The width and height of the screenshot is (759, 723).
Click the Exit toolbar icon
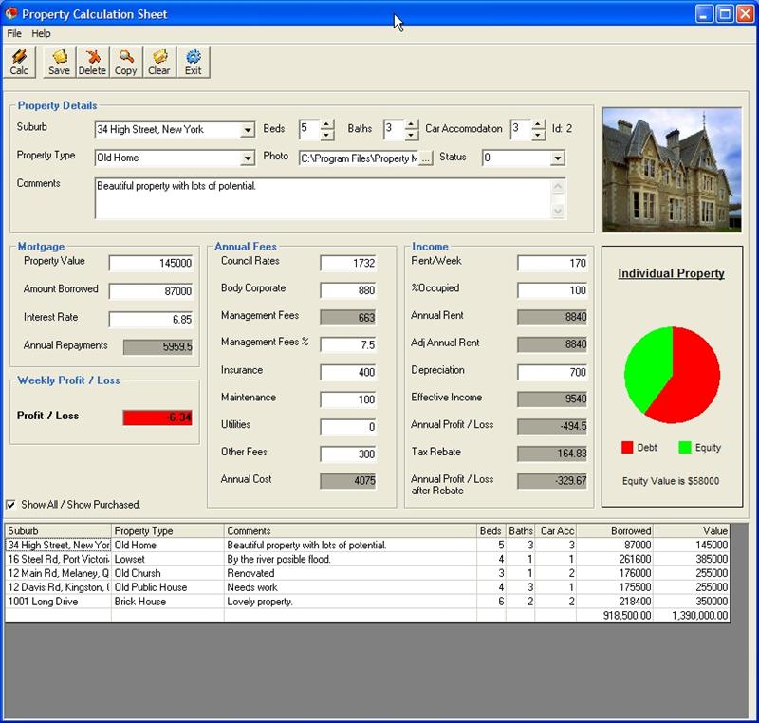[194, 63]
